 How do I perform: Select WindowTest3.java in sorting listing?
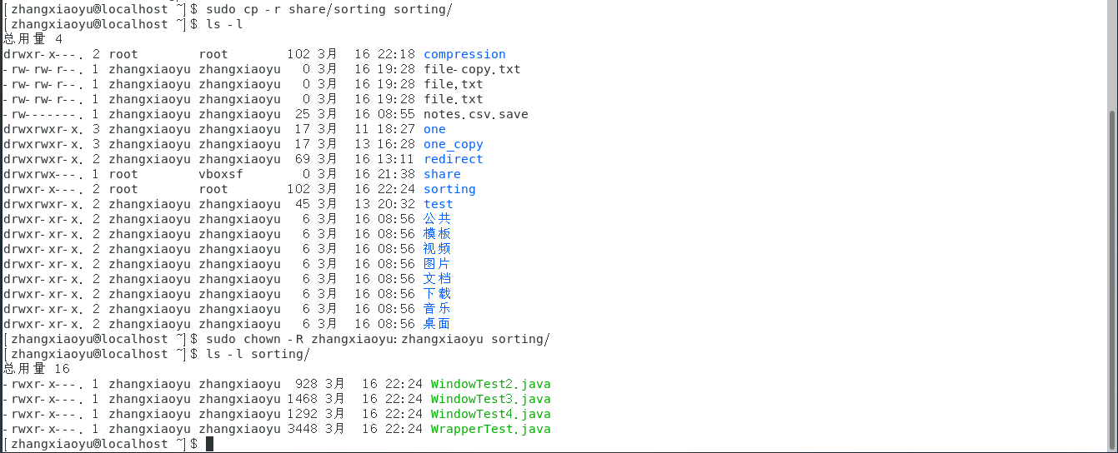coord(490,399)
